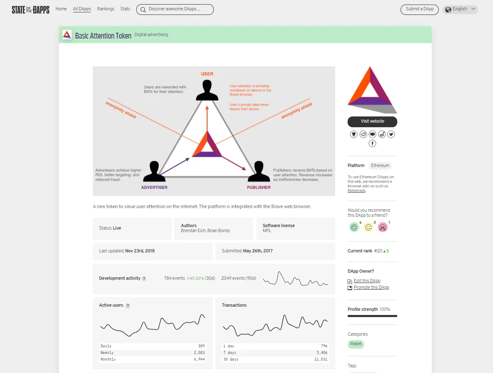The image size is (493, 373).
Task: Click the 784 events 30d value
Action: click(x=190, y=279)
